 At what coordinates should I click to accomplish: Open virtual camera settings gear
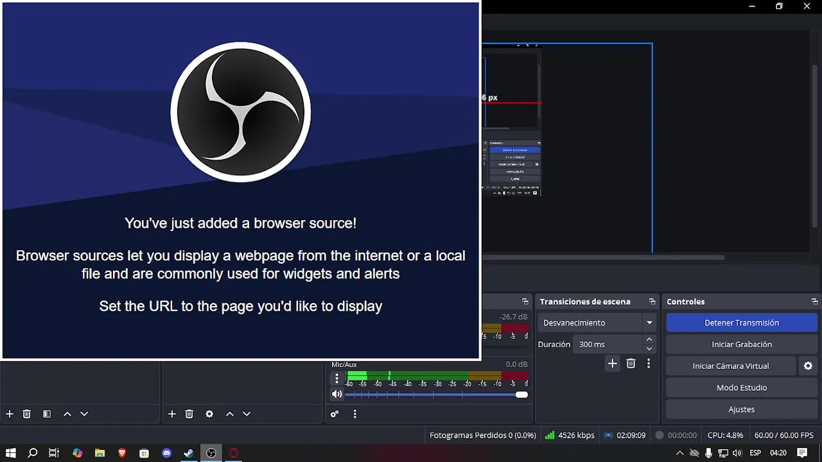(x=808, y=366)
